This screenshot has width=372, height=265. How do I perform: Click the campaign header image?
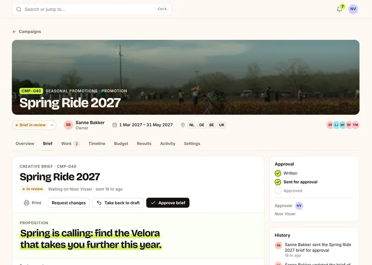(186, 77)
